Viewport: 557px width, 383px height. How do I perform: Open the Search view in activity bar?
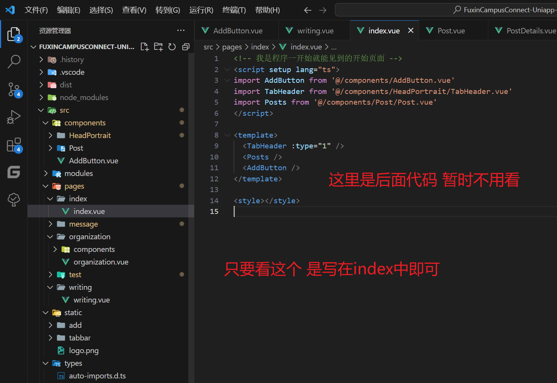click(x=14, y=62)
